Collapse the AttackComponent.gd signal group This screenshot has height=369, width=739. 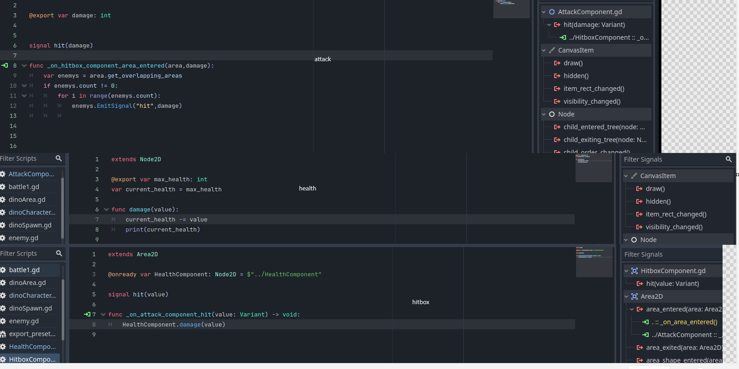[x=544, y=12]
